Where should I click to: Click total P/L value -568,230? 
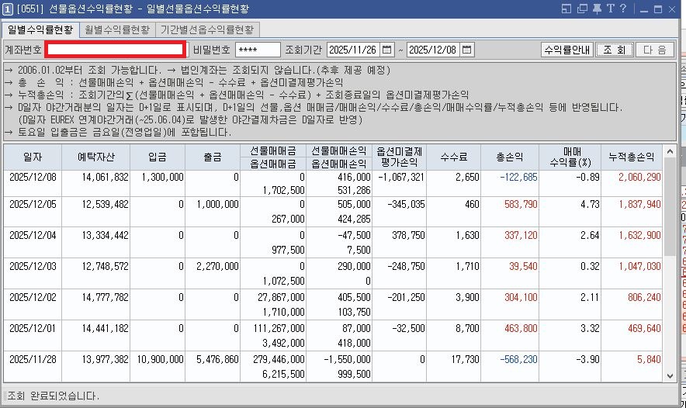518,359
